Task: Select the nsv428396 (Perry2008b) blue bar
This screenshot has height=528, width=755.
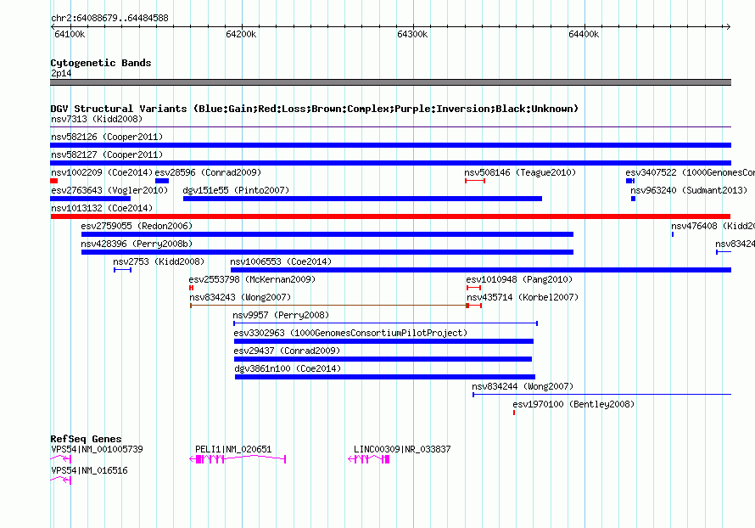Action: point(327,252)
